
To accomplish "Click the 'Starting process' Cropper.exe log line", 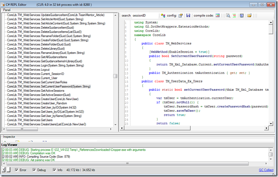I will point(74,150).
